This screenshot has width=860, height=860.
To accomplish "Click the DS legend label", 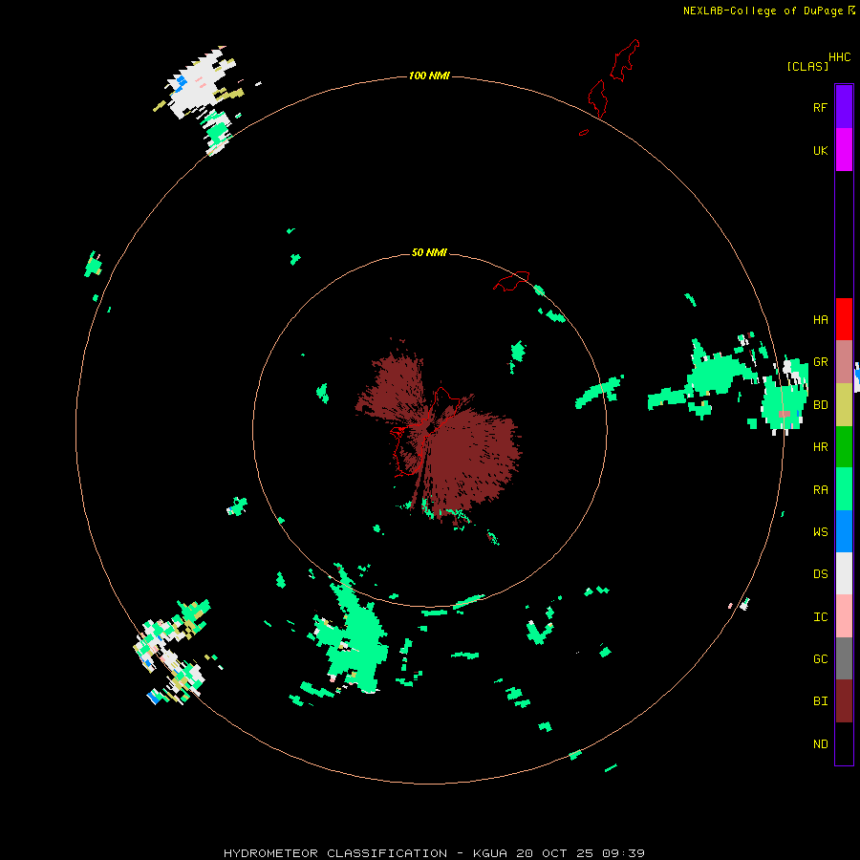I will pos(820,574).
